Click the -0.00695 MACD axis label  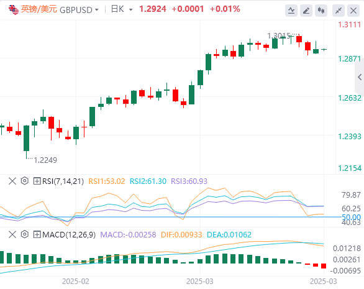[x=345, y=270]
